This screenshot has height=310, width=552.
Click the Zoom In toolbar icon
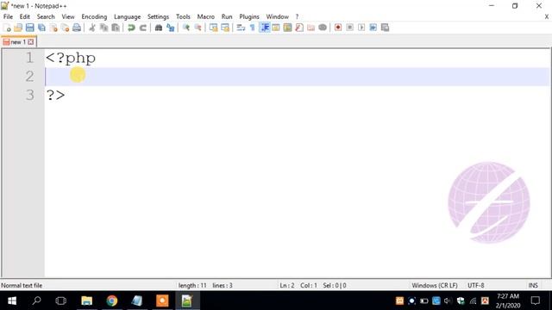[186, 28]
